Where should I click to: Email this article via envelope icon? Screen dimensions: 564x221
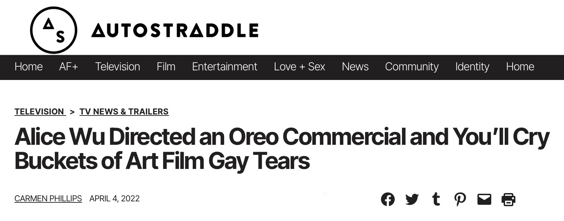(484, 199)
